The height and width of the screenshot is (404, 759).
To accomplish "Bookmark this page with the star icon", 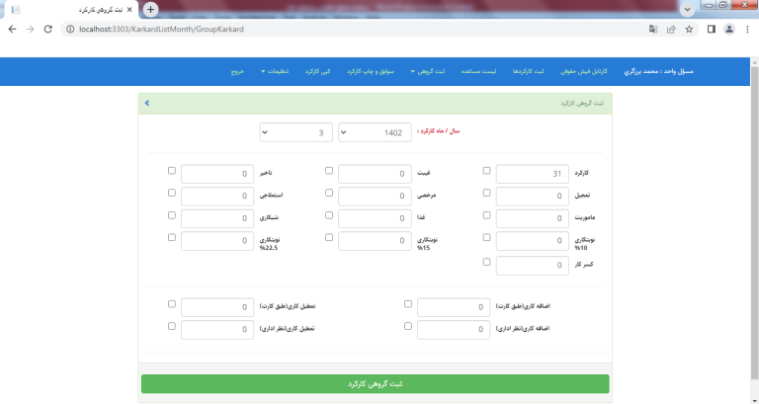I will tap(689, 29).
